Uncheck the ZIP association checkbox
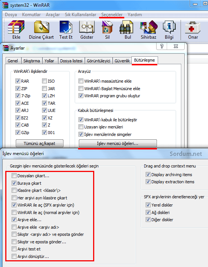The image size is (208, 267). point(18,88)
